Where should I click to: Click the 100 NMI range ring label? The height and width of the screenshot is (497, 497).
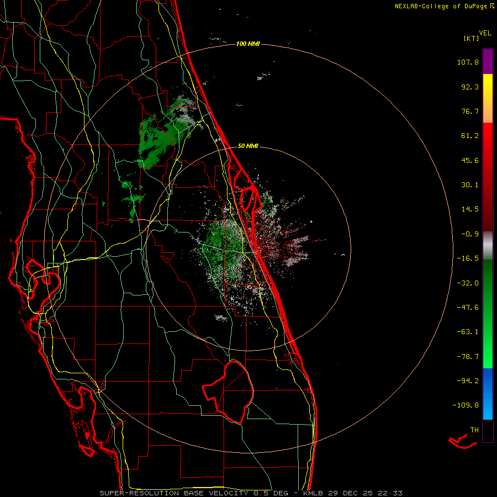pyautogui.click(x=248, y=44)
